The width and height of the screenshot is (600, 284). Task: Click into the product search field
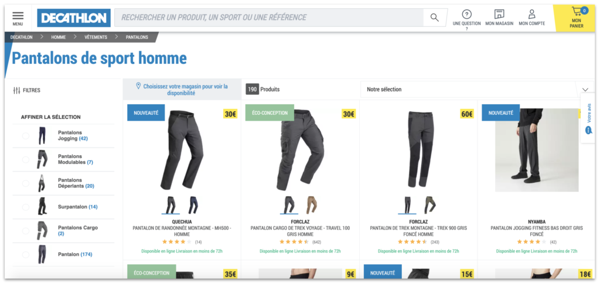[268, 18]
